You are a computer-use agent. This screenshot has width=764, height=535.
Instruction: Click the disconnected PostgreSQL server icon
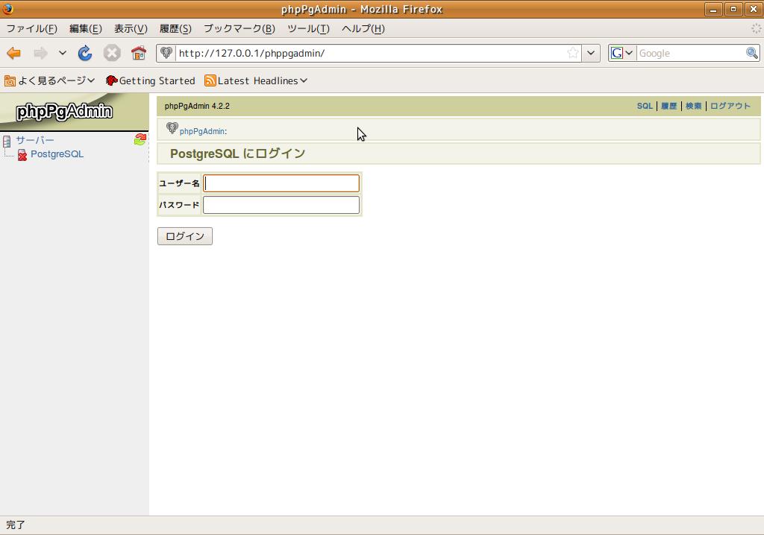click(22, 155)
